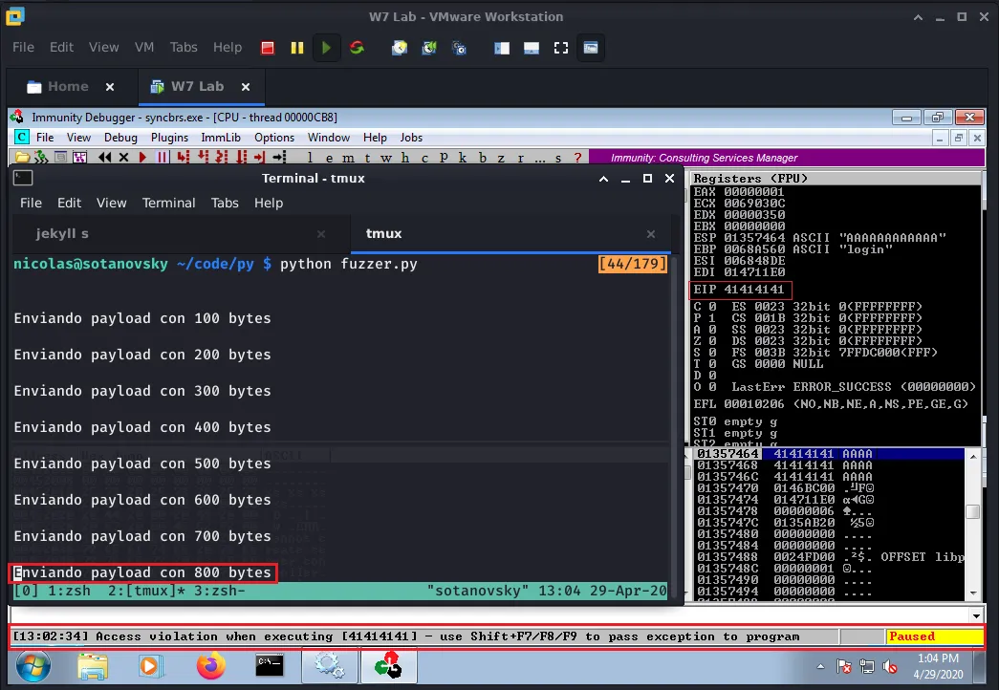Show CPU window with 'c' button
The height and width of the screenshot is (690, 999).
pyautogui.click(x=424, y=158)
